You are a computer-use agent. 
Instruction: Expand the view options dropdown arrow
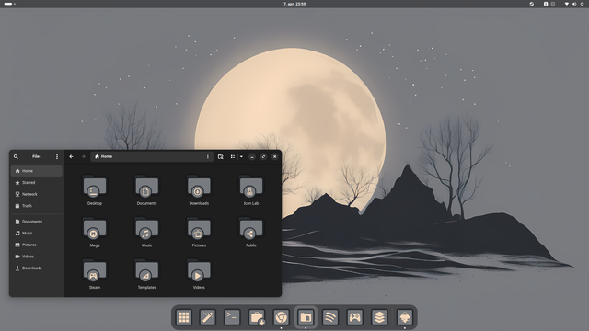tap(241, 156)
